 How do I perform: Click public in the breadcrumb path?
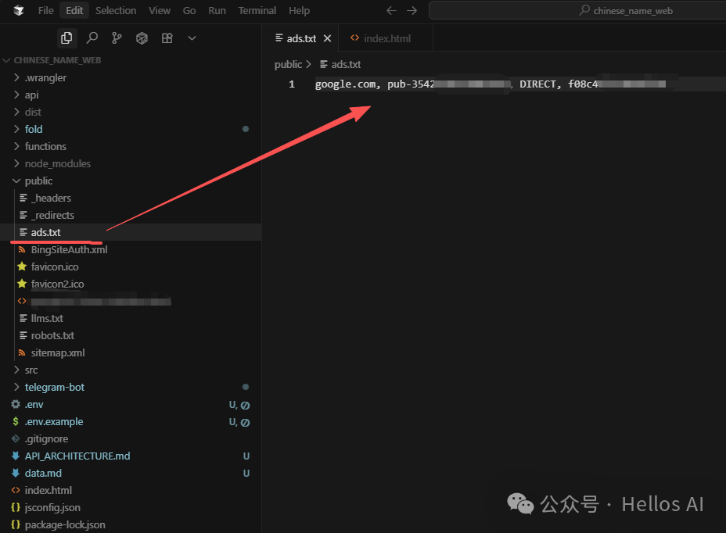[x=288, y=65]
